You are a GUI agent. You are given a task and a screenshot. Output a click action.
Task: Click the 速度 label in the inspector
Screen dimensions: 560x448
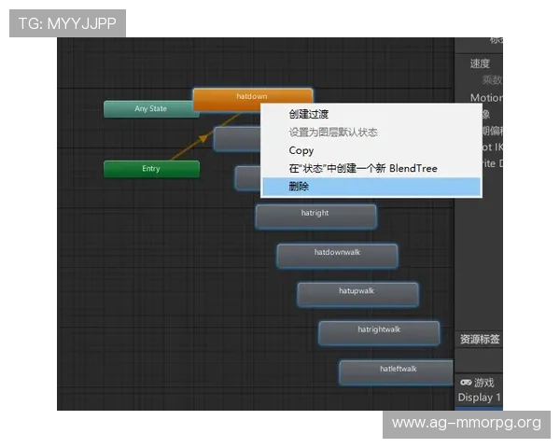click(480, 63)
